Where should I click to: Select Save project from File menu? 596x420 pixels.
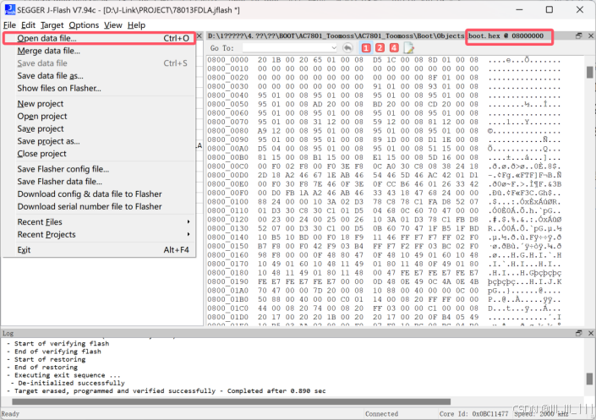tap(100, 128)
